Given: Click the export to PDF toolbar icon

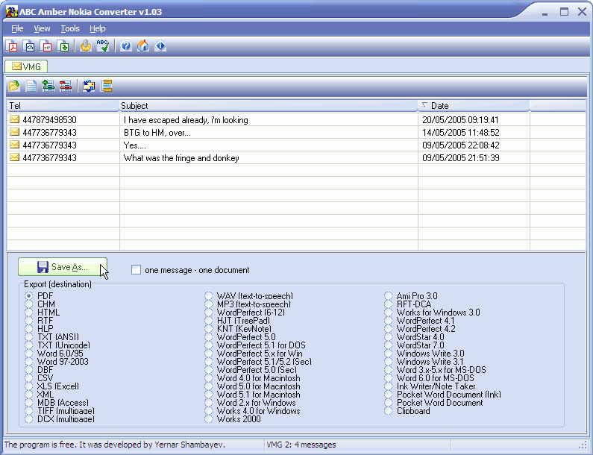Looking at the screenshot, I should [x=12, y=46].
